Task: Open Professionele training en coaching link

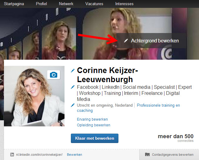Action: pos(158,105)
